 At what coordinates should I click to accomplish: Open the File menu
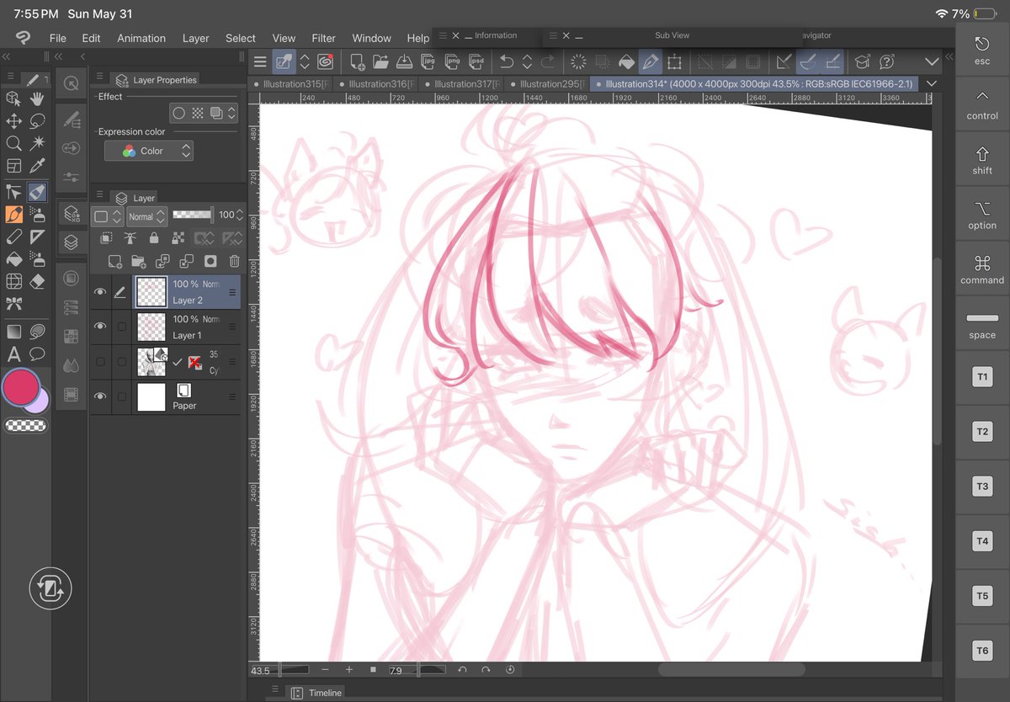point(57,38)
